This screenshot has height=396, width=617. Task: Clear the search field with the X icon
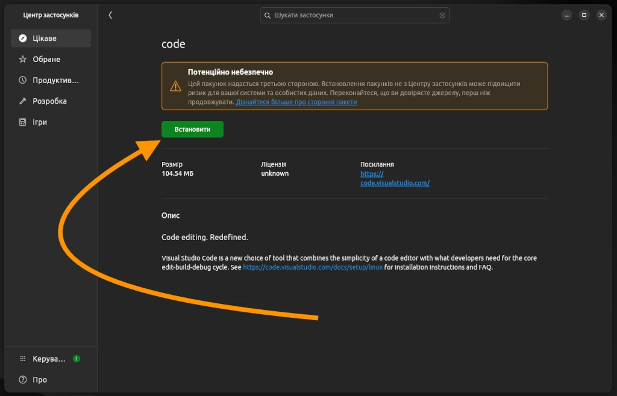pos(442,15)
